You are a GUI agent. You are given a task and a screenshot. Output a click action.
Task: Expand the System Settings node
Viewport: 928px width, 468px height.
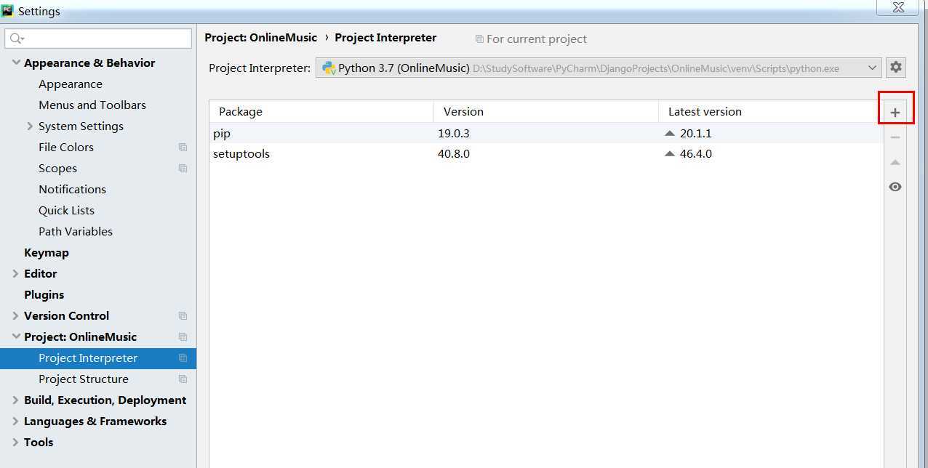point(30,126)
